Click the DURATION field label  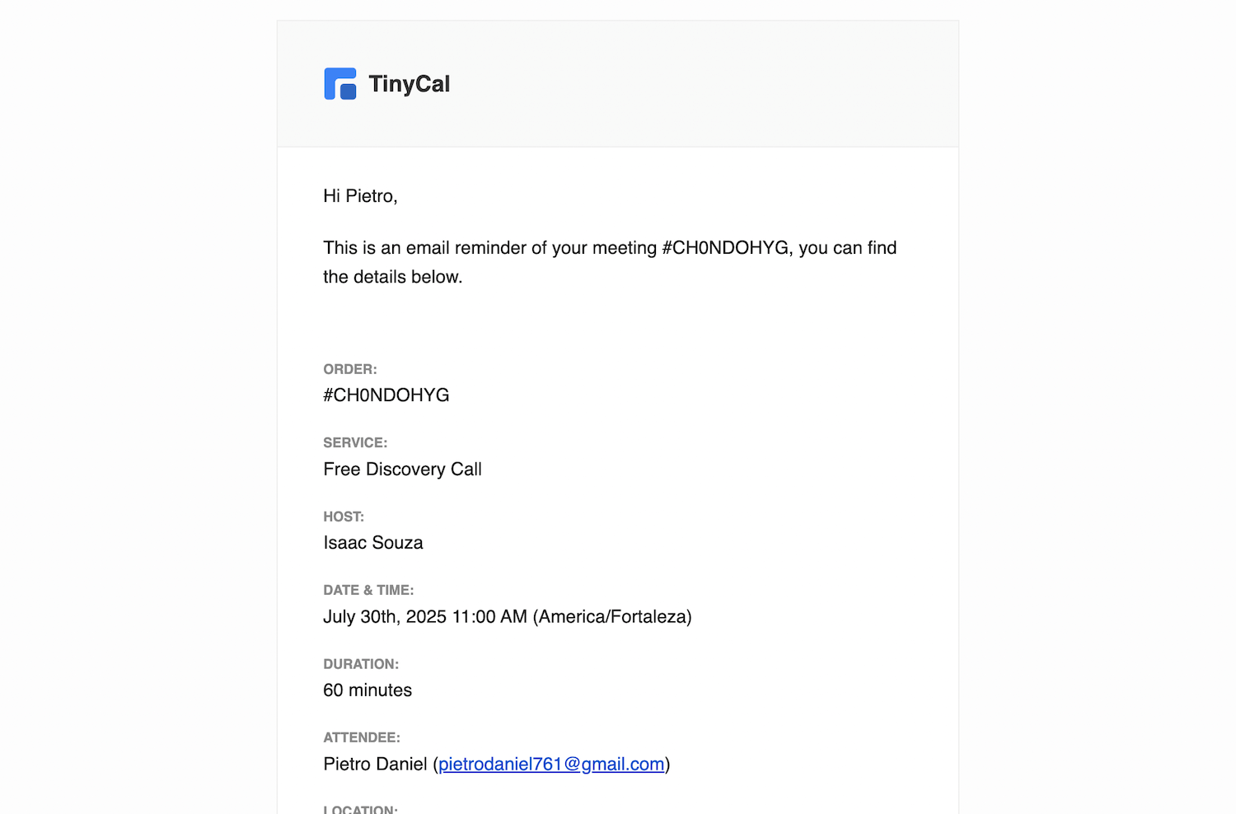tap(361, 664)
